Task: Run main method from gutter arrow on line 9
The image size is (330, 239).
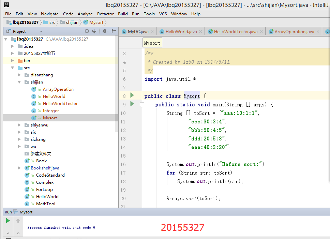Action: tap(132, 104)
